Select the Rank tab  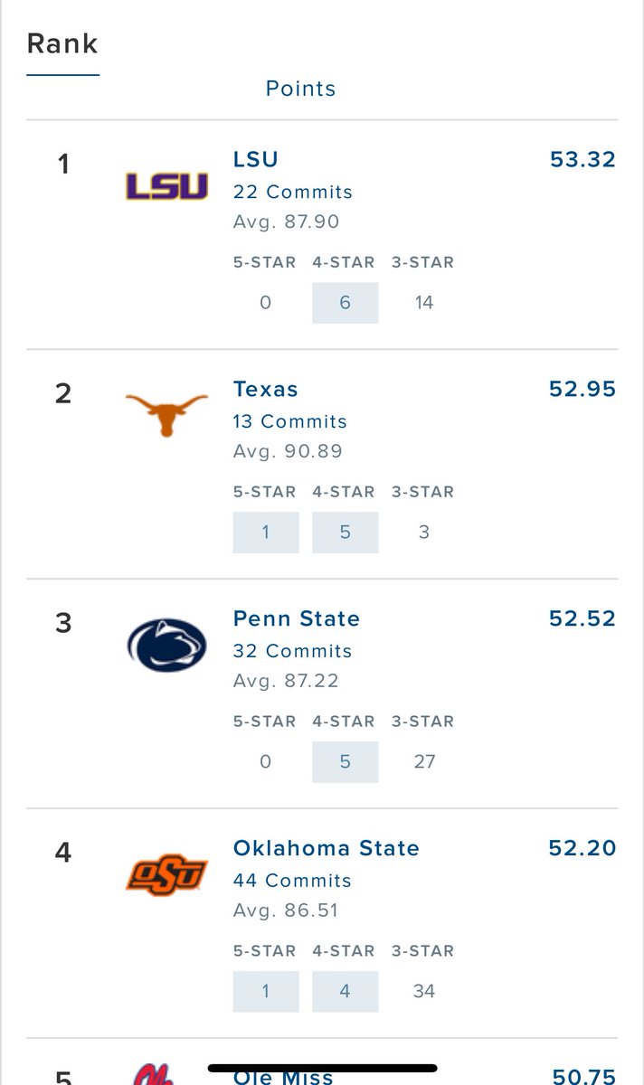(62, 43)
